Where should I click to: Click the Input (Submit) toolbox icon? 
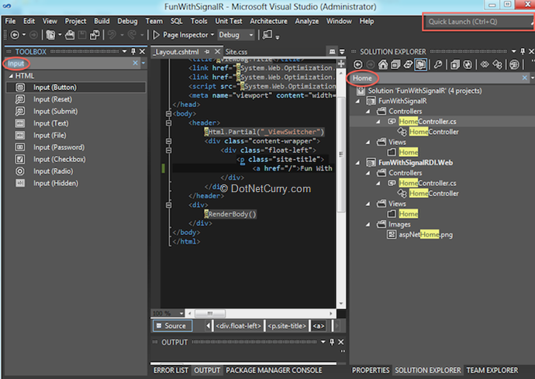coord(20,111)
